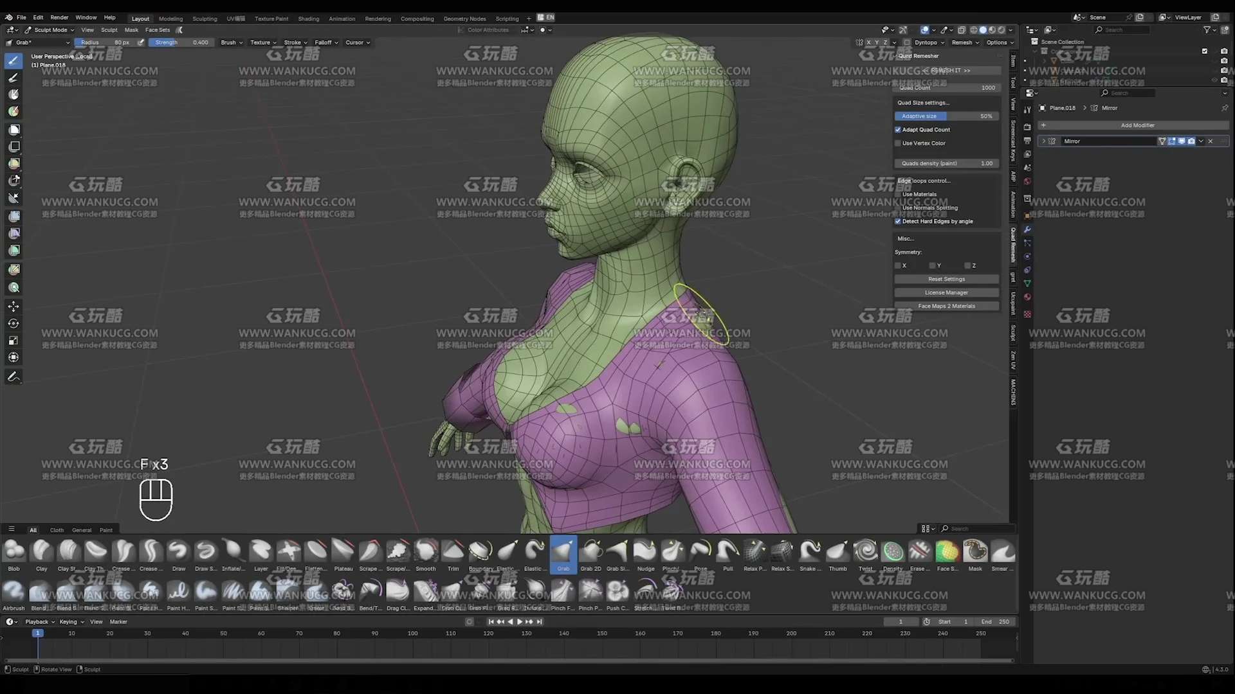Select the Face Sets brush

[947, 555]
